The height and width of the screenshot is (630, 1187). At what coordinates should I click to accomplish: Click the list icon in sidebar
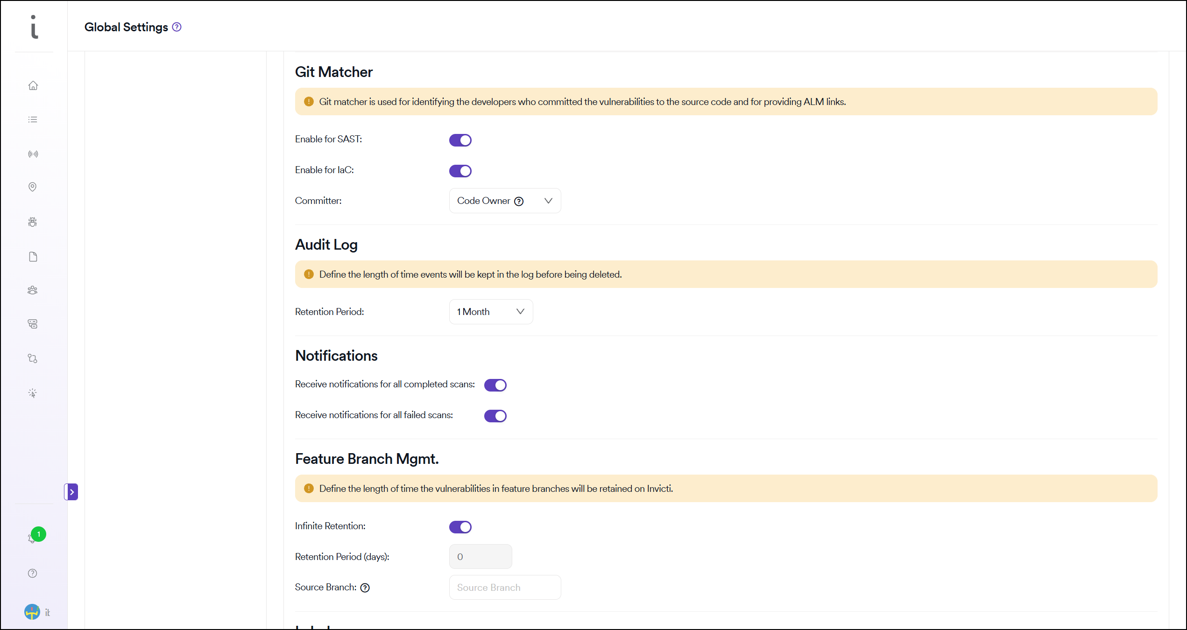(33, 119)
